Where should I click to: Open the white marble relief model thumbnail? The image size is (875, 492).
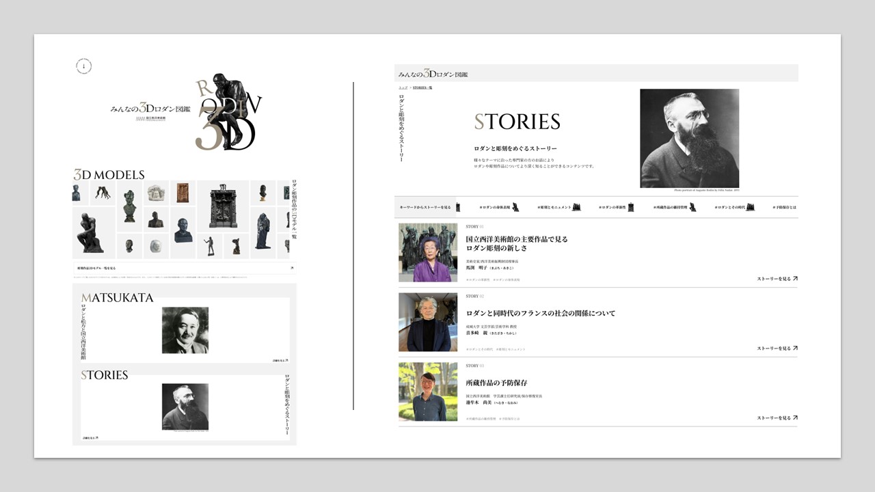[156, 193]
